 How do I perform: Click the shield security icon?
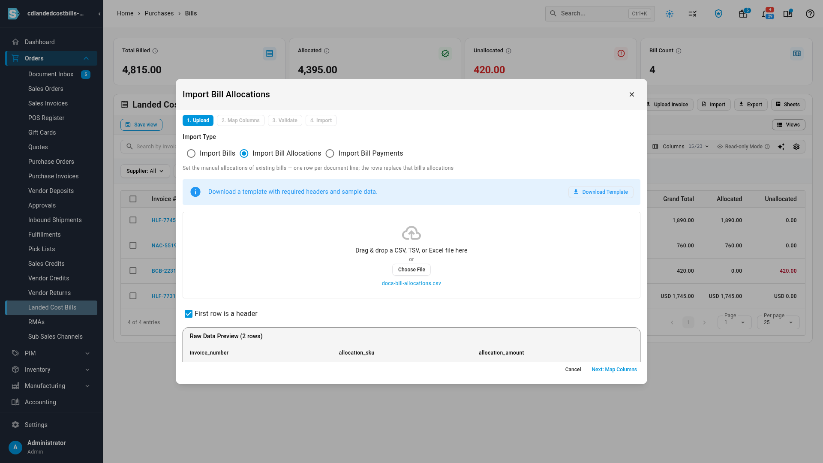[718, 14]
